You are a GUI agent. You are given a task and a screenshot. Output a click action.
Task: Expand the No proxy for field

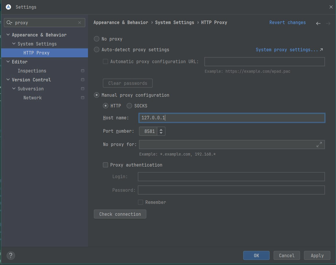click(x=319, y=145)
